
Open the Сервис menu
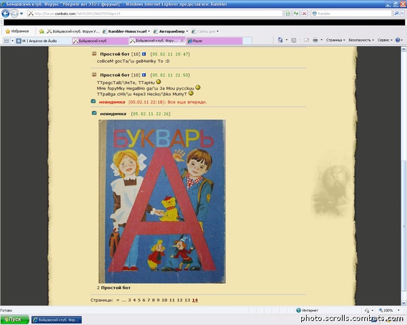[385, 40]
